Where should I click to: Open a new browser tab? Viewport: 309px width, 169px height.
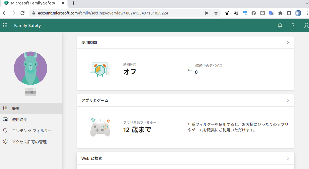[x=74, y=3]
